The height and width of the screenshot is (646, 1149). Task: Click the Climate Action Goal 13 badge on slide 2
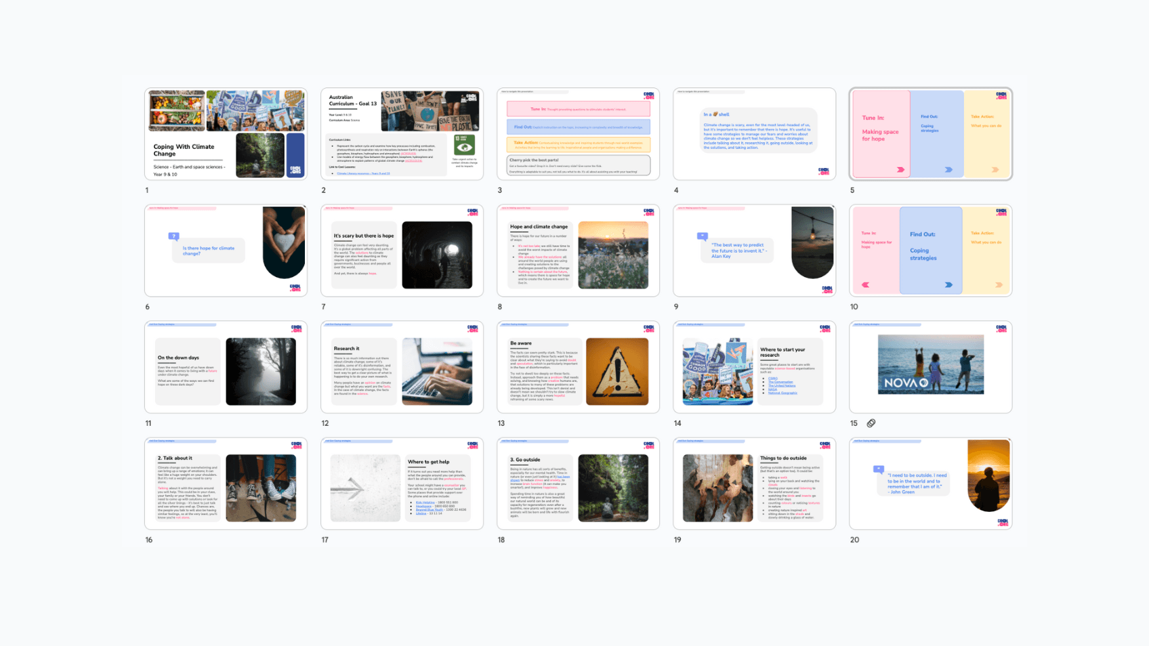pyautogui.click(x=465, y=144)
